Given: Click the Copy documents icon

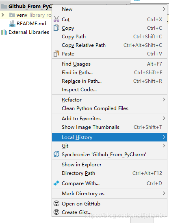Looking at the screenshot, I should (56, 28).
